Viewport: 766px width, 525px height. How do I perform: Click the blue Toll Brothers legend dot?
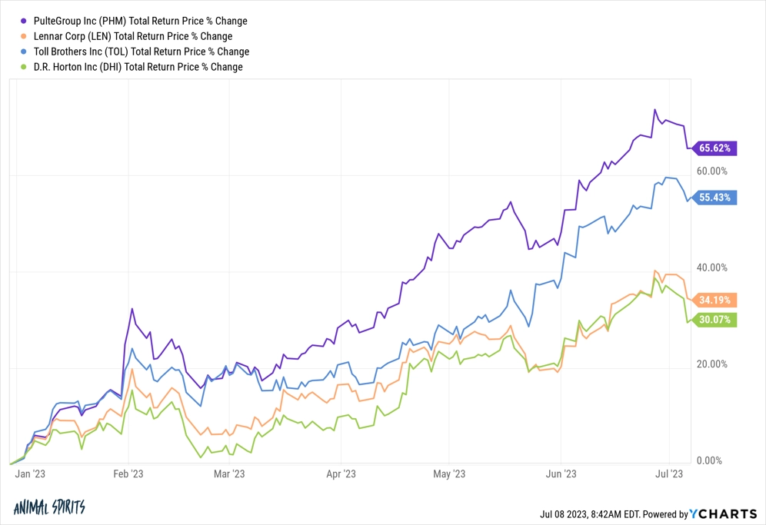23,52
